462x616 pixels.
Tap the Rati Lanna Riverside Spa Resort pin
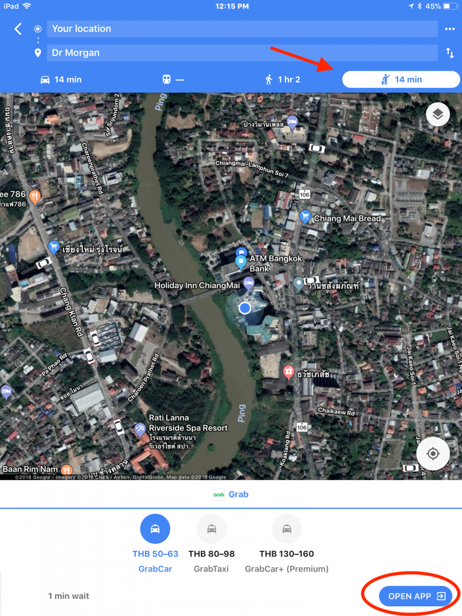click(140, 429)
